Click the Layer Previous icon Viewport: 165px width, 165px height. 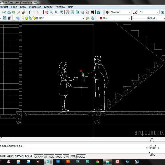(x=92, y=18)
